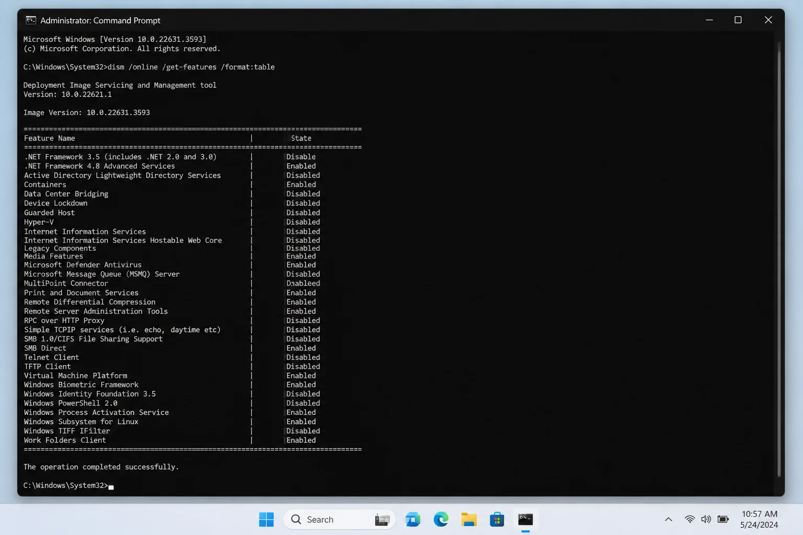Select 'TFTP Client' feature text
Screen dimensions: 803x535
[48, 367]
